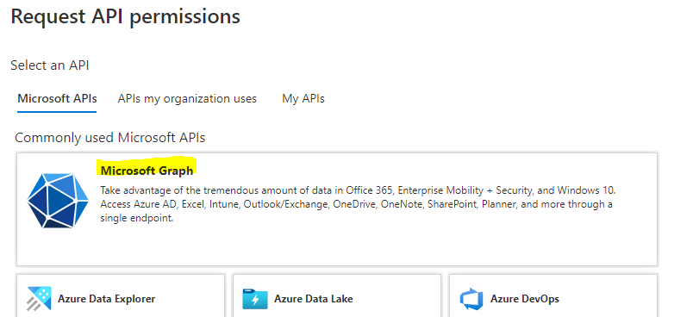Click the Azure Data Explorer icon

tap(39, 299)
